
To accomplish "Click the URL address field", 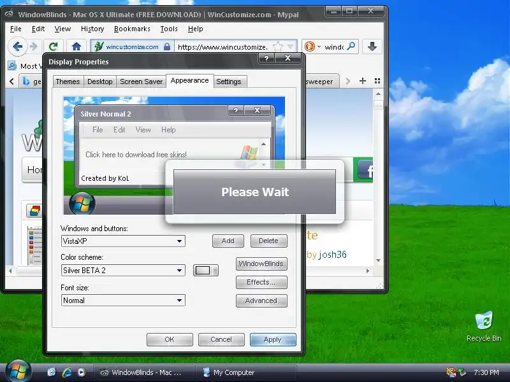I will [223, 46].
